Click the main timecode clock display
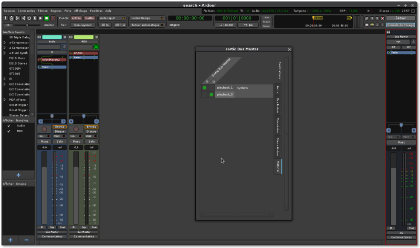This screenshot has height=248, width=420. (x=190, y=18)
